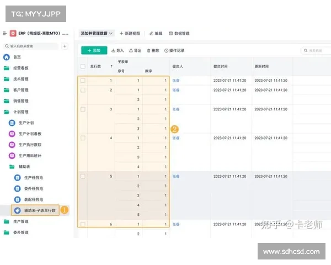The height and width of the screenshot is (265, 331).
Task: Open 操作记录 operation log
Action: pos(174,50)
